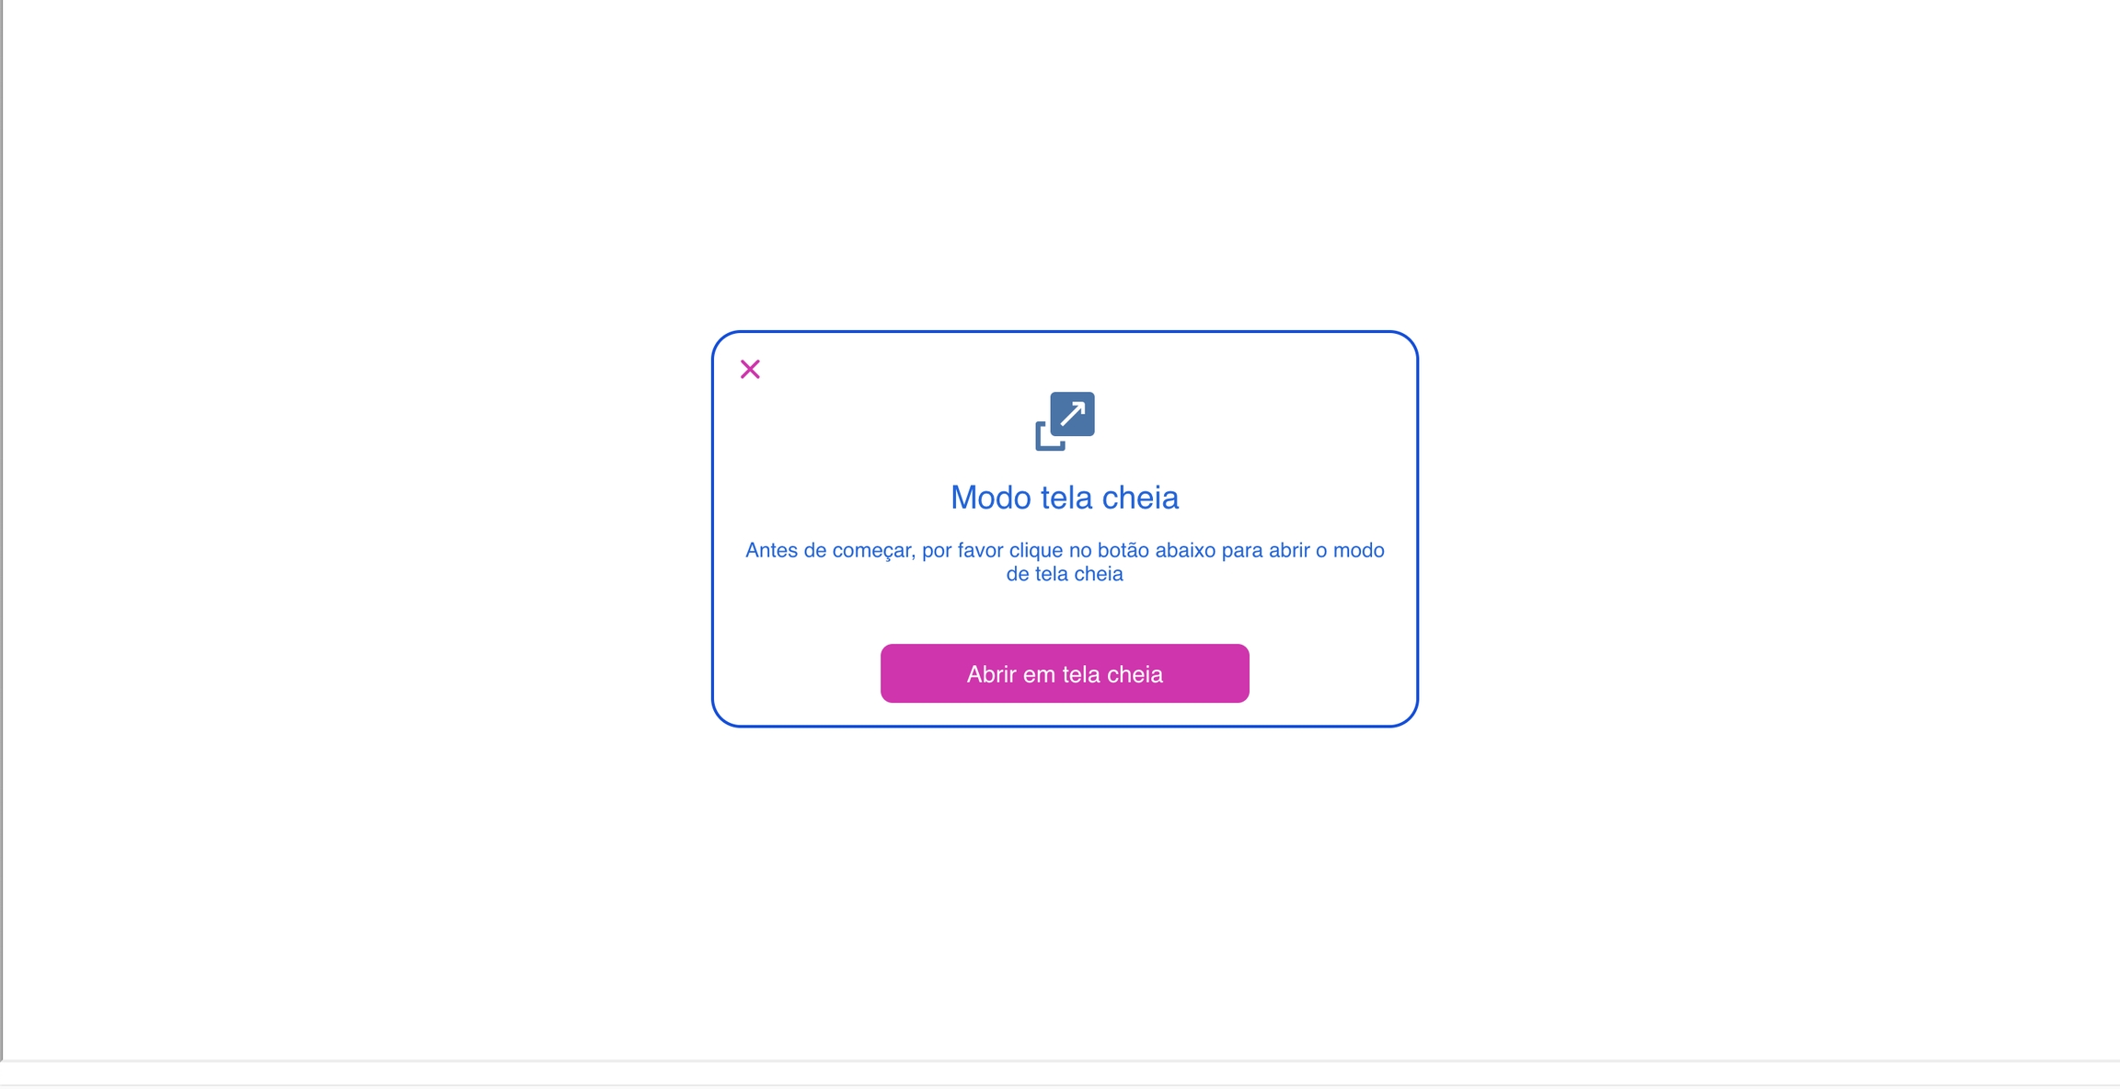
Task: Click the word cheia in the title
Action: [1141, 498]
